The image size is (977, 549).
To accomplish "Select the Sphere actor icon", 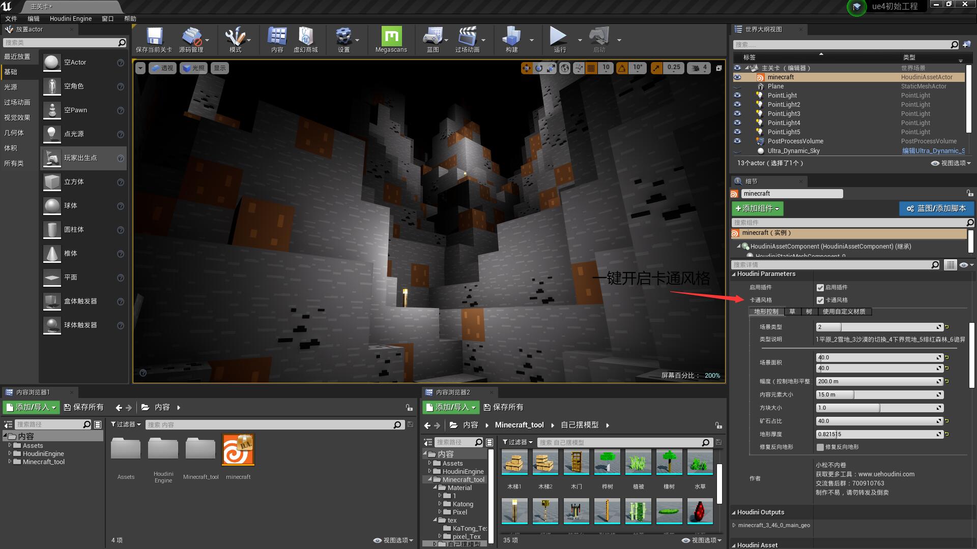I will coord(51,206).
